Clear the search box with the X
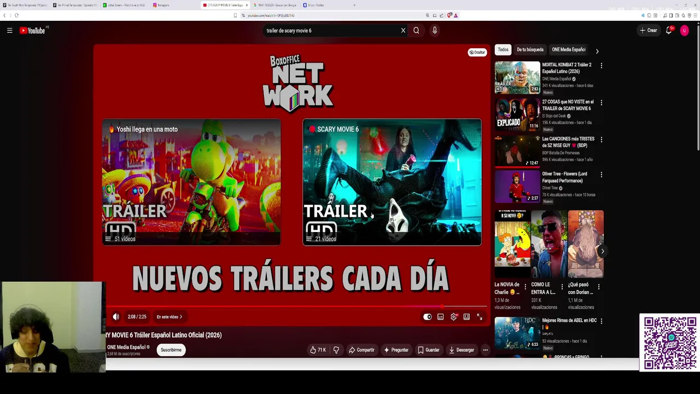The height and width of the screenshot is (394, 700). (x=403, y=31)
